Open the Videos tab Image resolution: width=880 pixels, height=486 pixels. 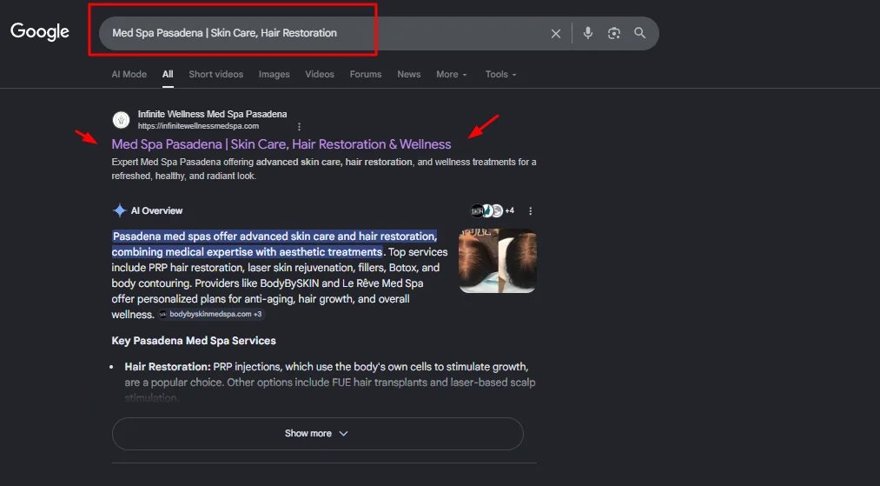[320, 74]
